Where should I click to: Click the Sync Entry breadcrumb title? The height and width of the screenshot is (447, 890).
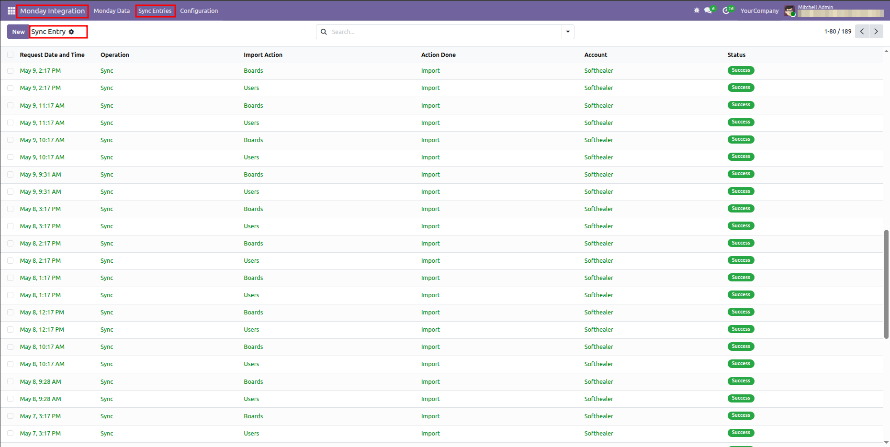tap(48, 32)
